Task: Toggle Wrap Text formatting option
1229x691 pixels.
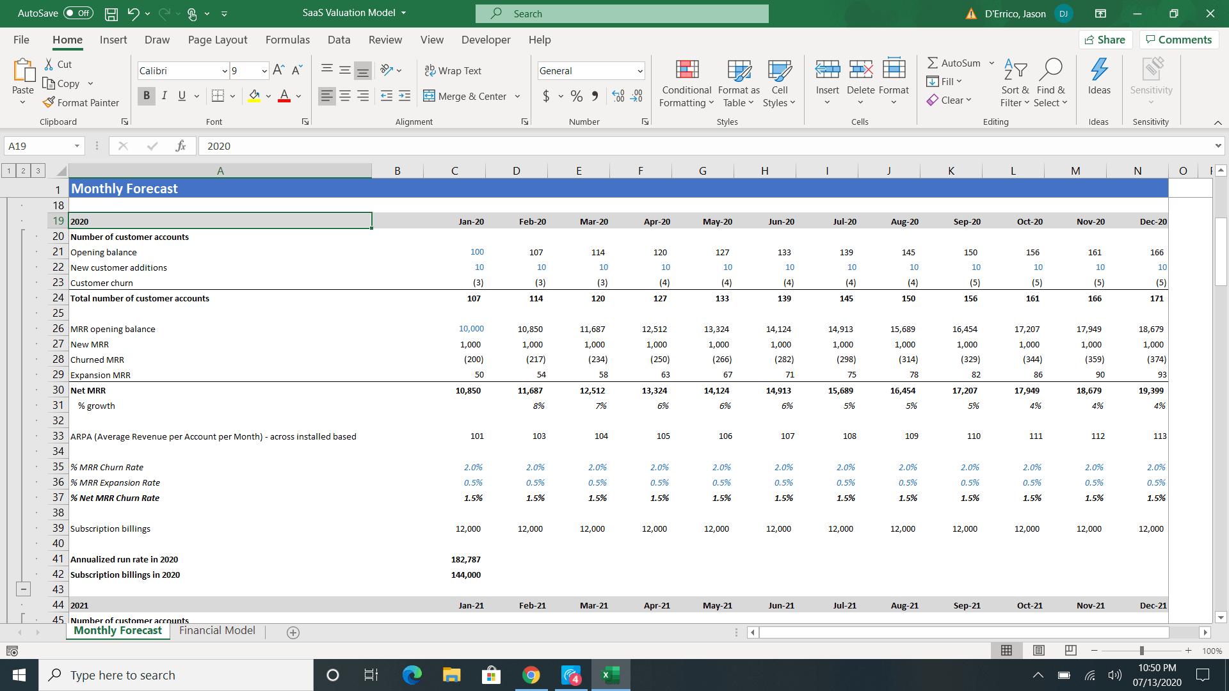Action: 453,70
